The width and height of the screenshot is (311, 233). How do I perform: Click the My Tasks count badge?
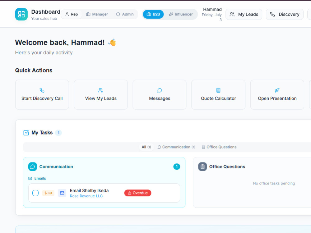tap(58, 133)
